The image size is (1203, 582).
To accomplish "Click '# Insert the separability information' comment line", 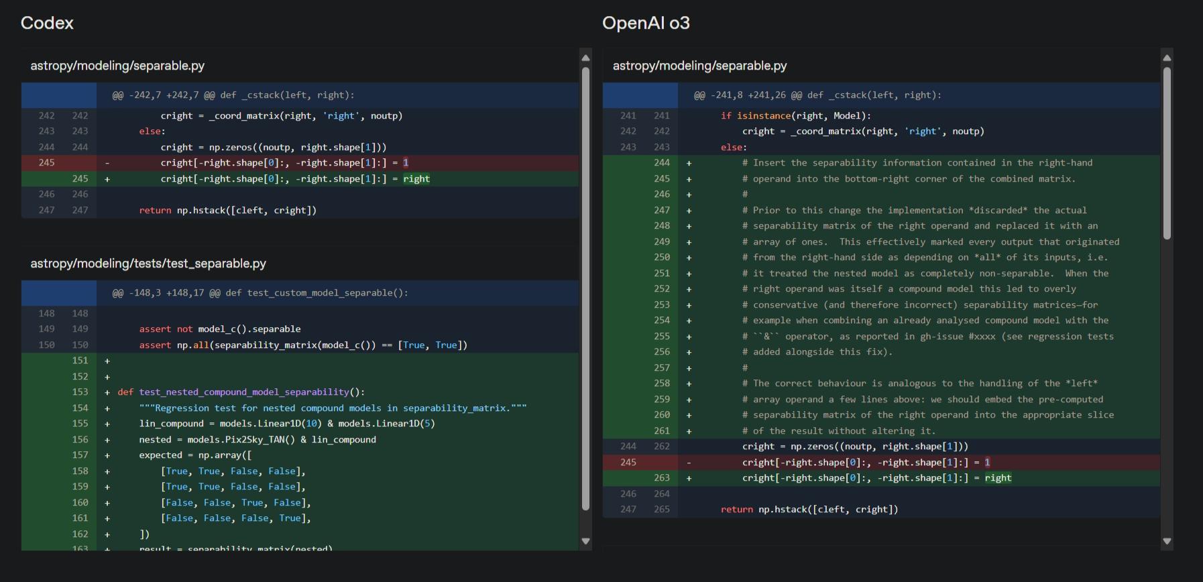I will tap(881, 163).
